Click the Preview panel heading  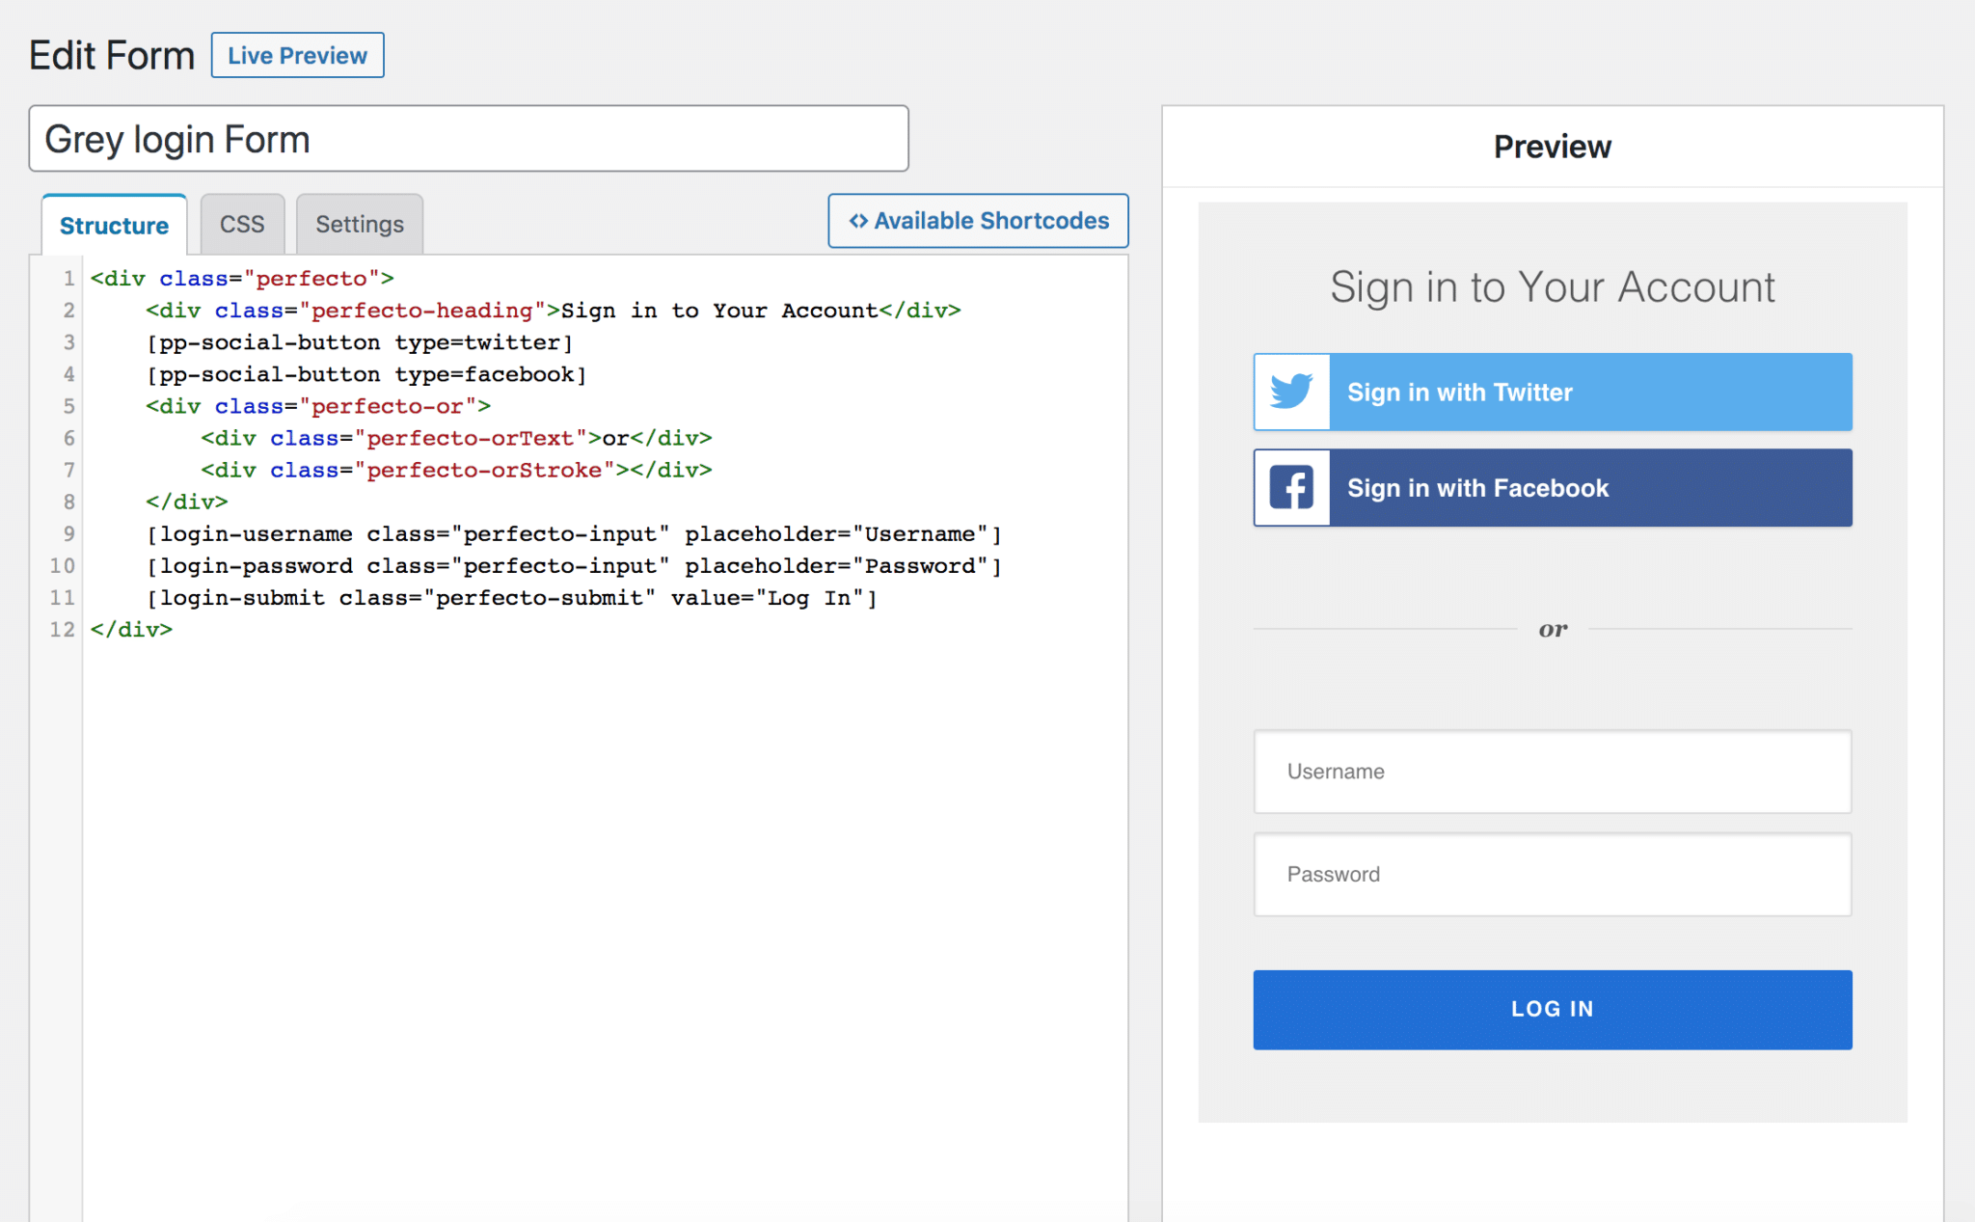coord(1553,147)
